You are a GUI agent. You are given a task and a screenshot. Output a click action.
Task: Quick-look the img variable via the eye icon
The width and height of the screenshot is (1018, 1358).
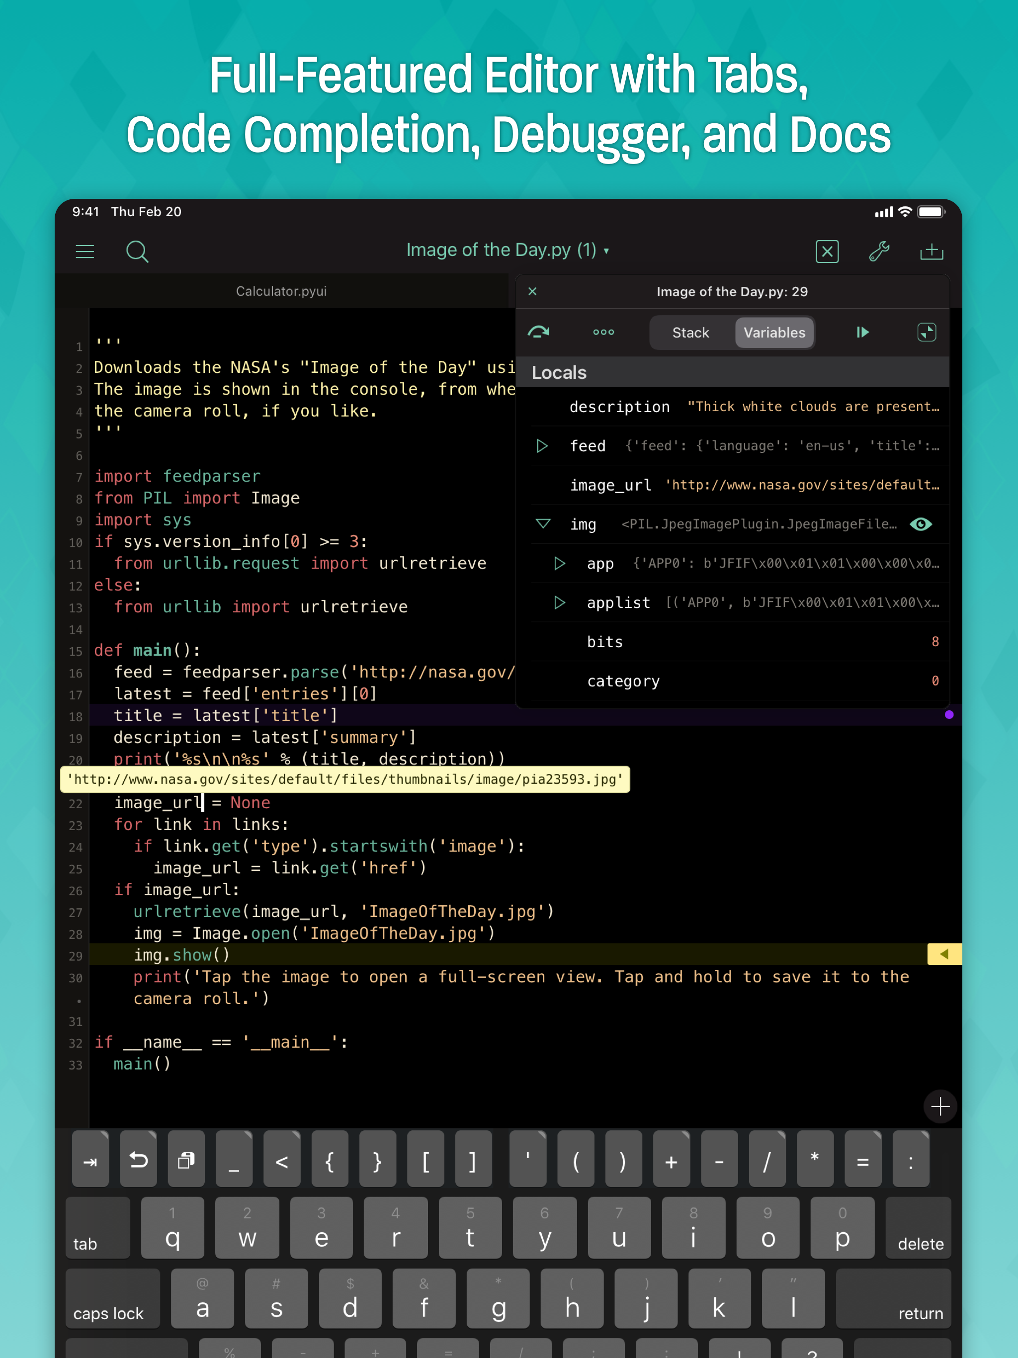921,524
